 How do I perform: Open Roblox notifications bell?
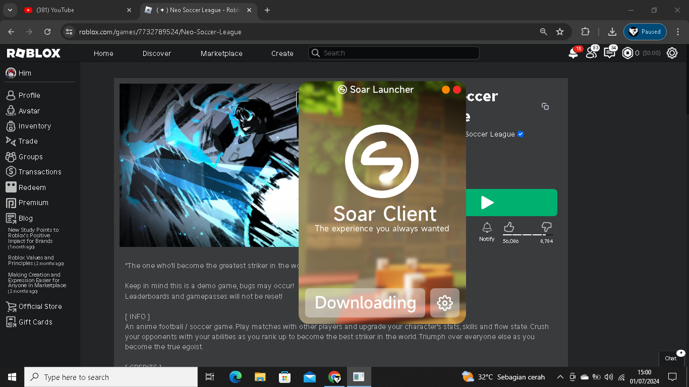tap(573, 53)
